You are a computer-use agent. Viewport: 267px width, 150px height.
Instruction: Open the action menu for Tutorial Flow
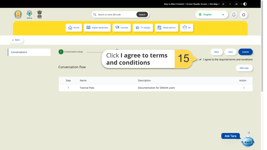244,88
